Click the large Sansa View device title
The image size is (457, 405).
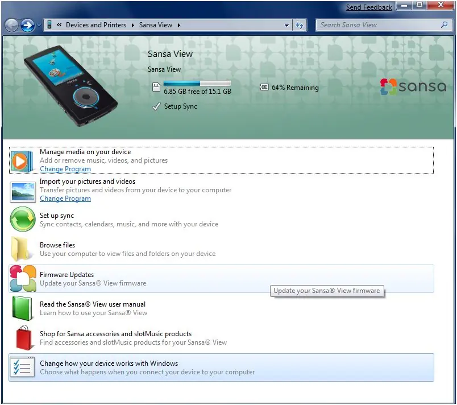tap(170, 54)
